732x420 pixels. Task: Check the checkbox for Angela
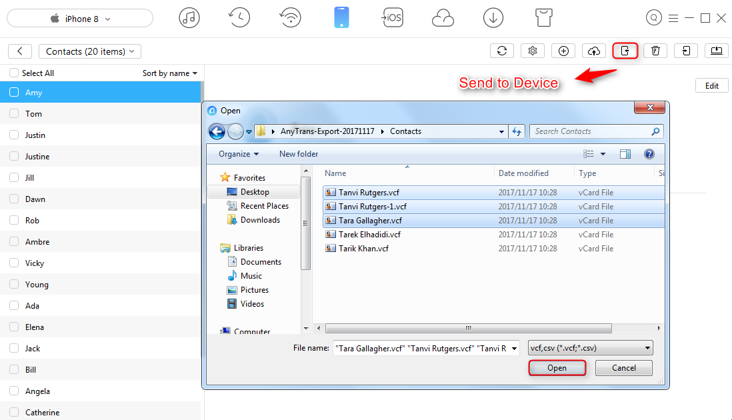14,391
